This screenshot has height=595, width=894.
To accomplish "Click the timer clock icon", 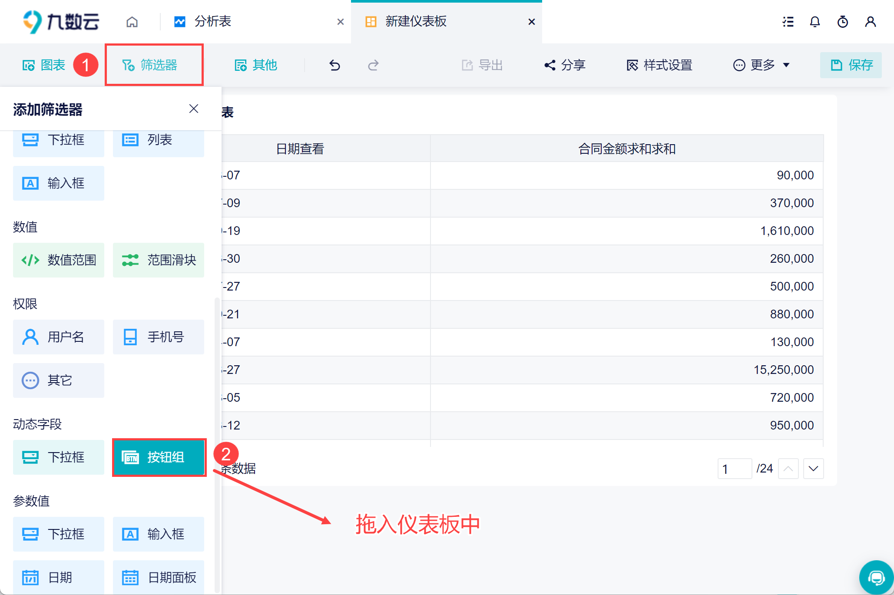I will point(842,22).
